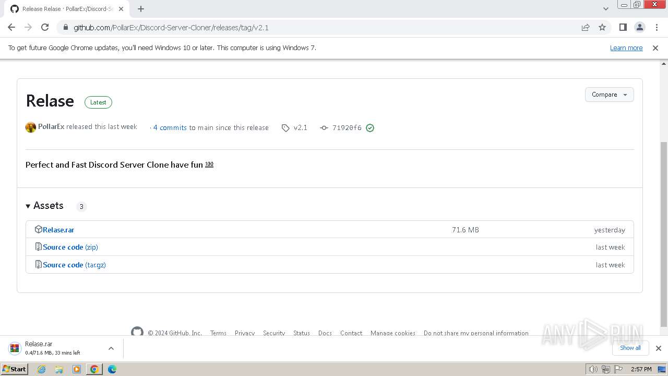Expand the Relase.rar download options chevron
Viewport: 668px width, 376px height.
pos(111,348)
